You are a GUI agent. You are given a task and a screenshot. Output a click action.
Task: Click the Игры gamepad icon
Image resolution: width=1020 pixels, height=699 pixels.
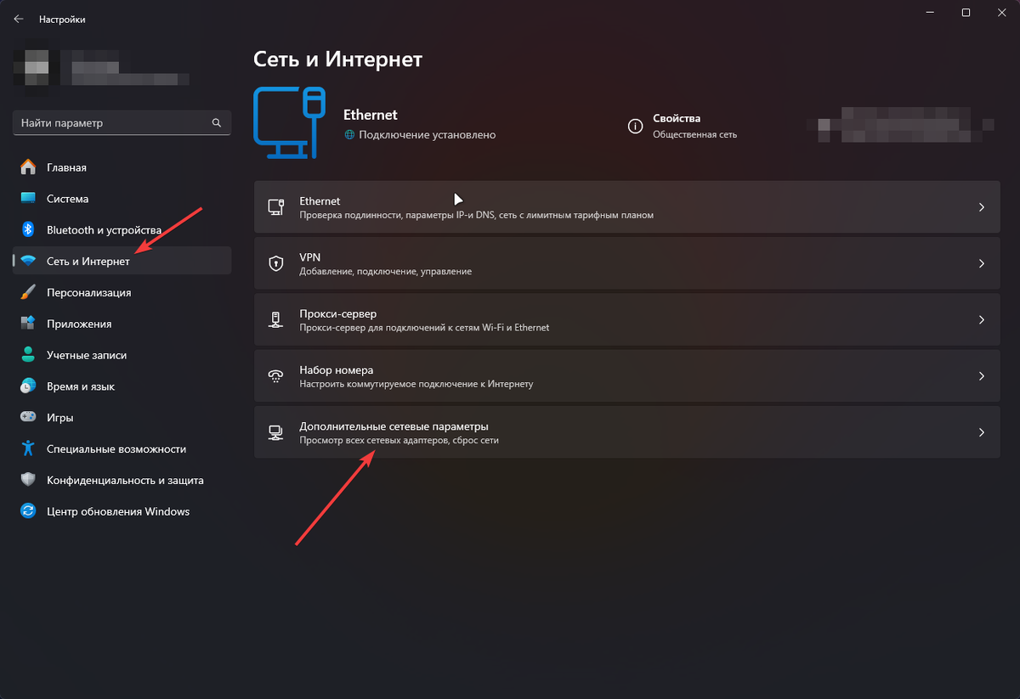pyautogui.click(x=29, y=418)
